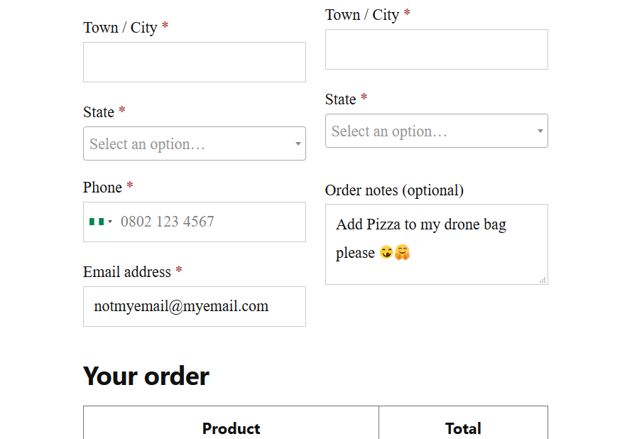Open the country code arrow beside the flag
This screenshot has width=642, height=439.
tap(110, 222)
